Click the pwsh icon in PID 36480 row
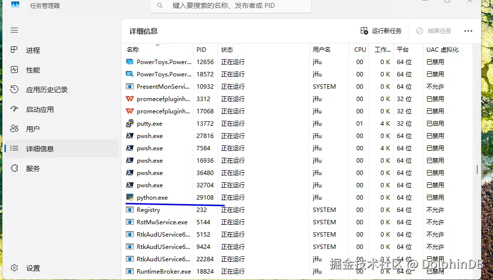Viewport: 493px width, 280px height. [129, 173]
